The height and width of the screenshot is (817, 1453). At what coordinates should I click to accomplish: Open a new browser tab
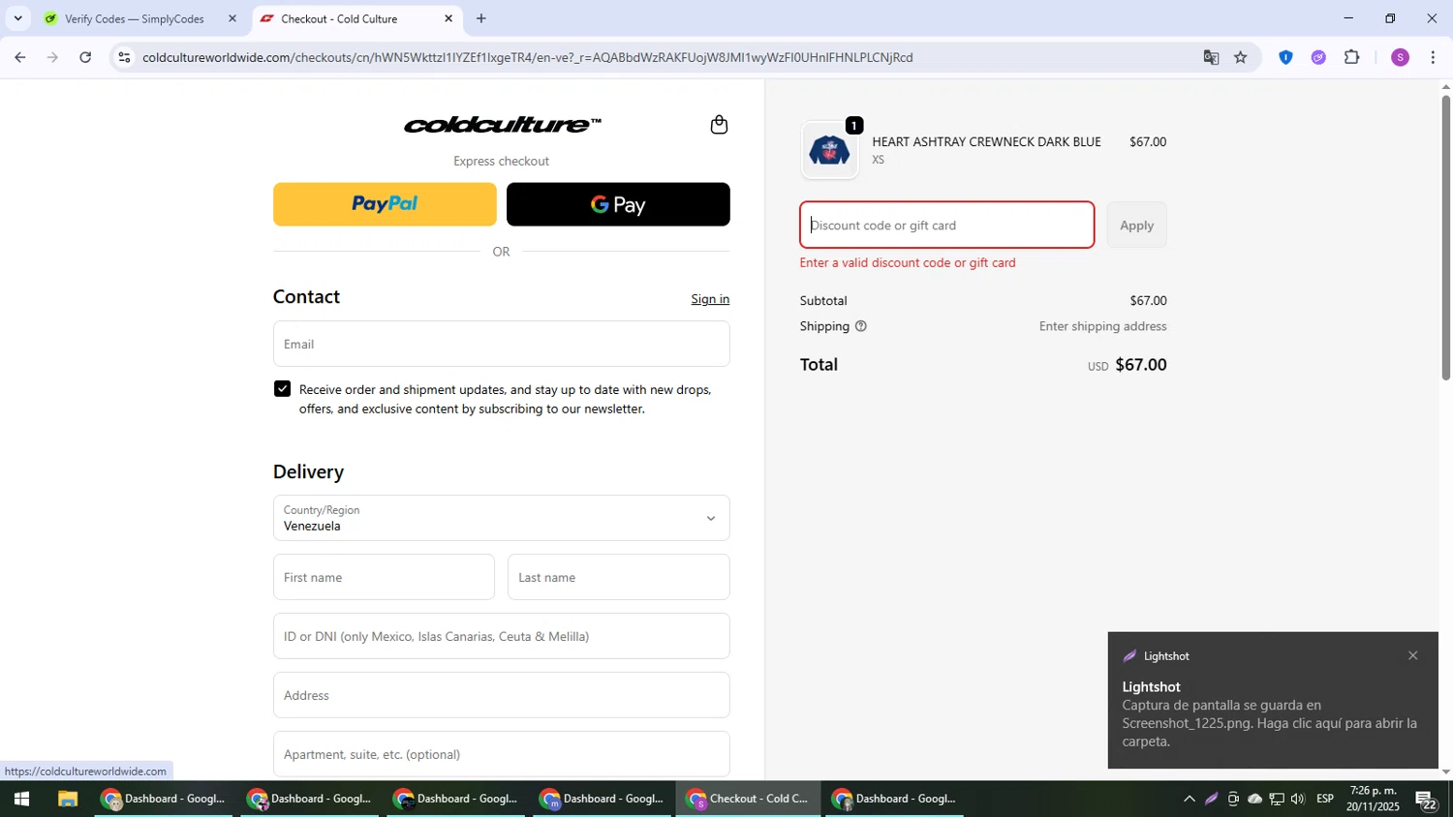pos(481,18)
